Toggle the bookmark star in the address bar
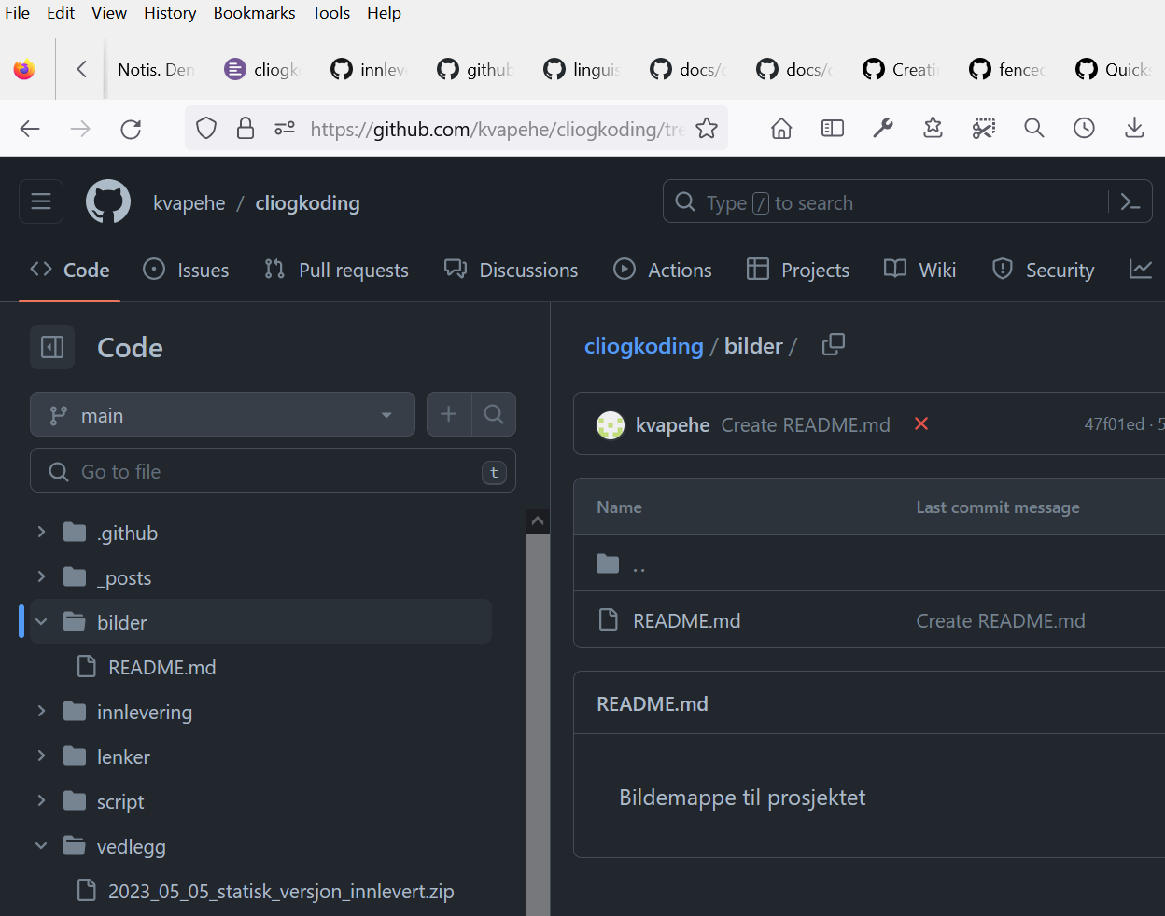Screen dimensions: 1165x916 click(708, 128)
